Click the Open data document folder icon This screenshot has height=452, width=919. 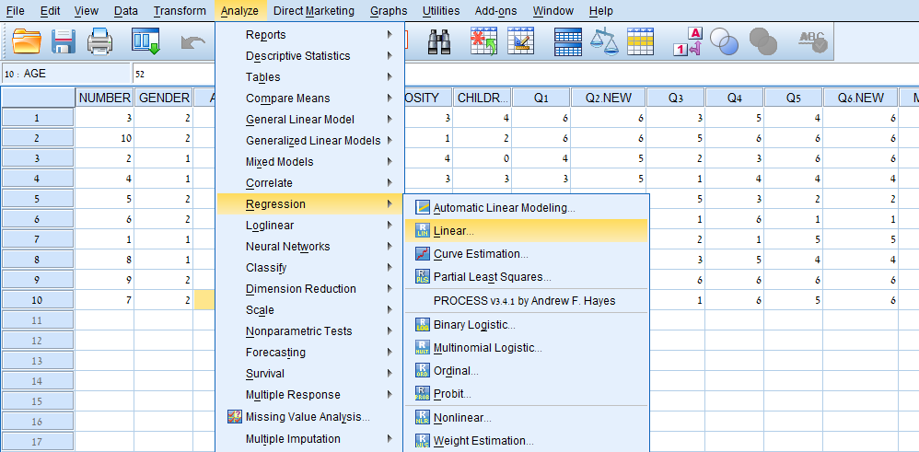pos(29,41)
